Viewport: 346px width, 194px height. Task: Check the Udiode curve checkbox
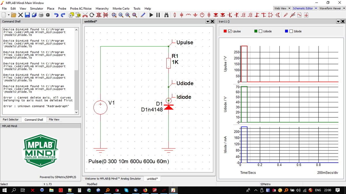[260, 31]
